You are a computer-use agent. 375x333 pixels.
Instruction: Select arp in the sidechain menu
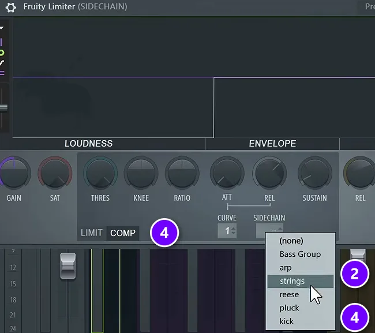point(300,268)
